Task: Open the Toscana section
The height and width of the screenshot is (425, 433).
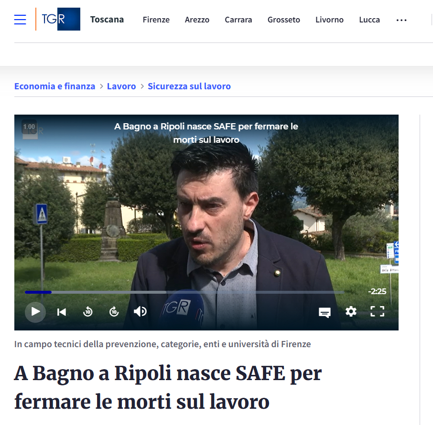Action: click(x=107, y=20)
